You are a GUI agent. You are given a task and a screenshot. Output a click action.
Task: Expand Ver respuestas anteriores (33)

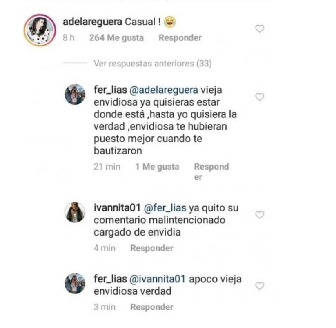click(x=153, y=64)
